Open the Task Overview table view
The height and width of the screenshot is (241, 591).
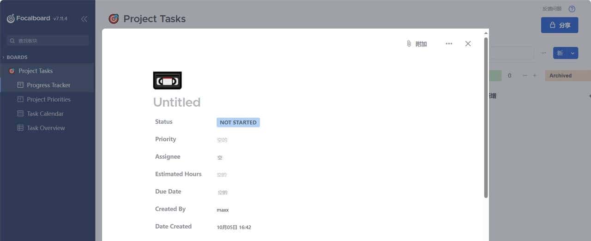46,128
